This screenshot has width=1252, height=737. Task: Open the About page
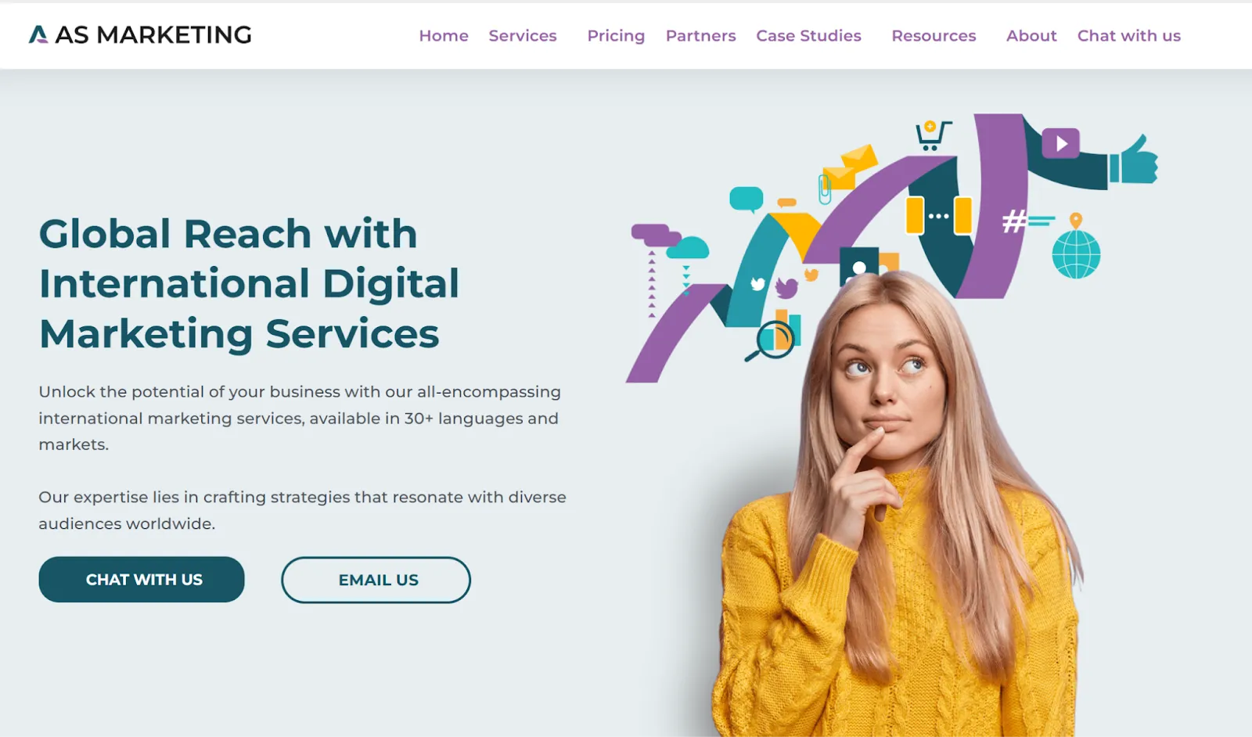click(x=1031, y=35)
